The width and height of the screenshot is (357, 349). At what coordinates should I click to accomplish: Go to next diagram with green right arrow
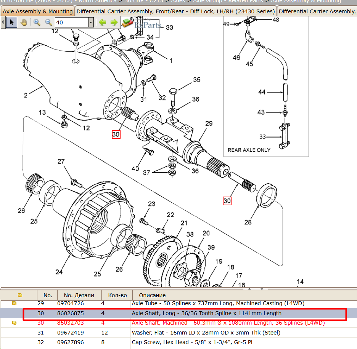(x=114, y=22)
